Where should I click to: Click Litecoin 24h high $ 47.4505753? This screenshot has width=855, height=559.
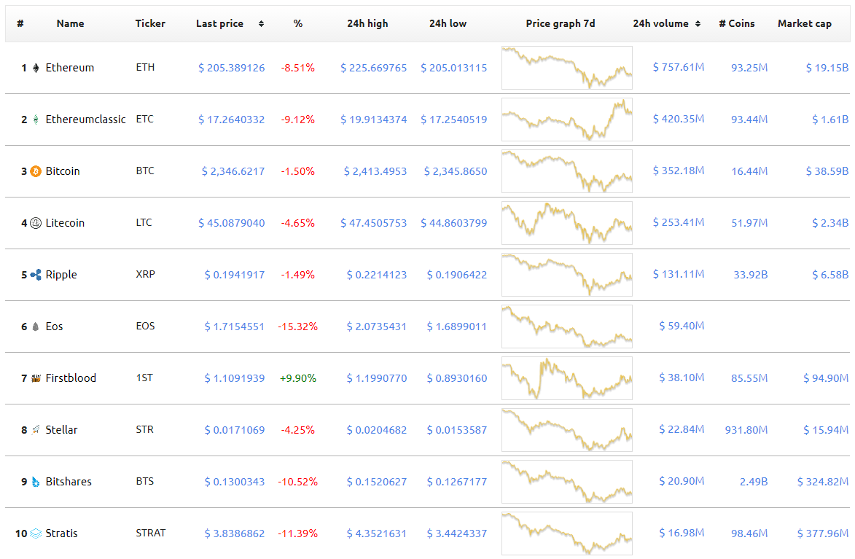point(373,223)
